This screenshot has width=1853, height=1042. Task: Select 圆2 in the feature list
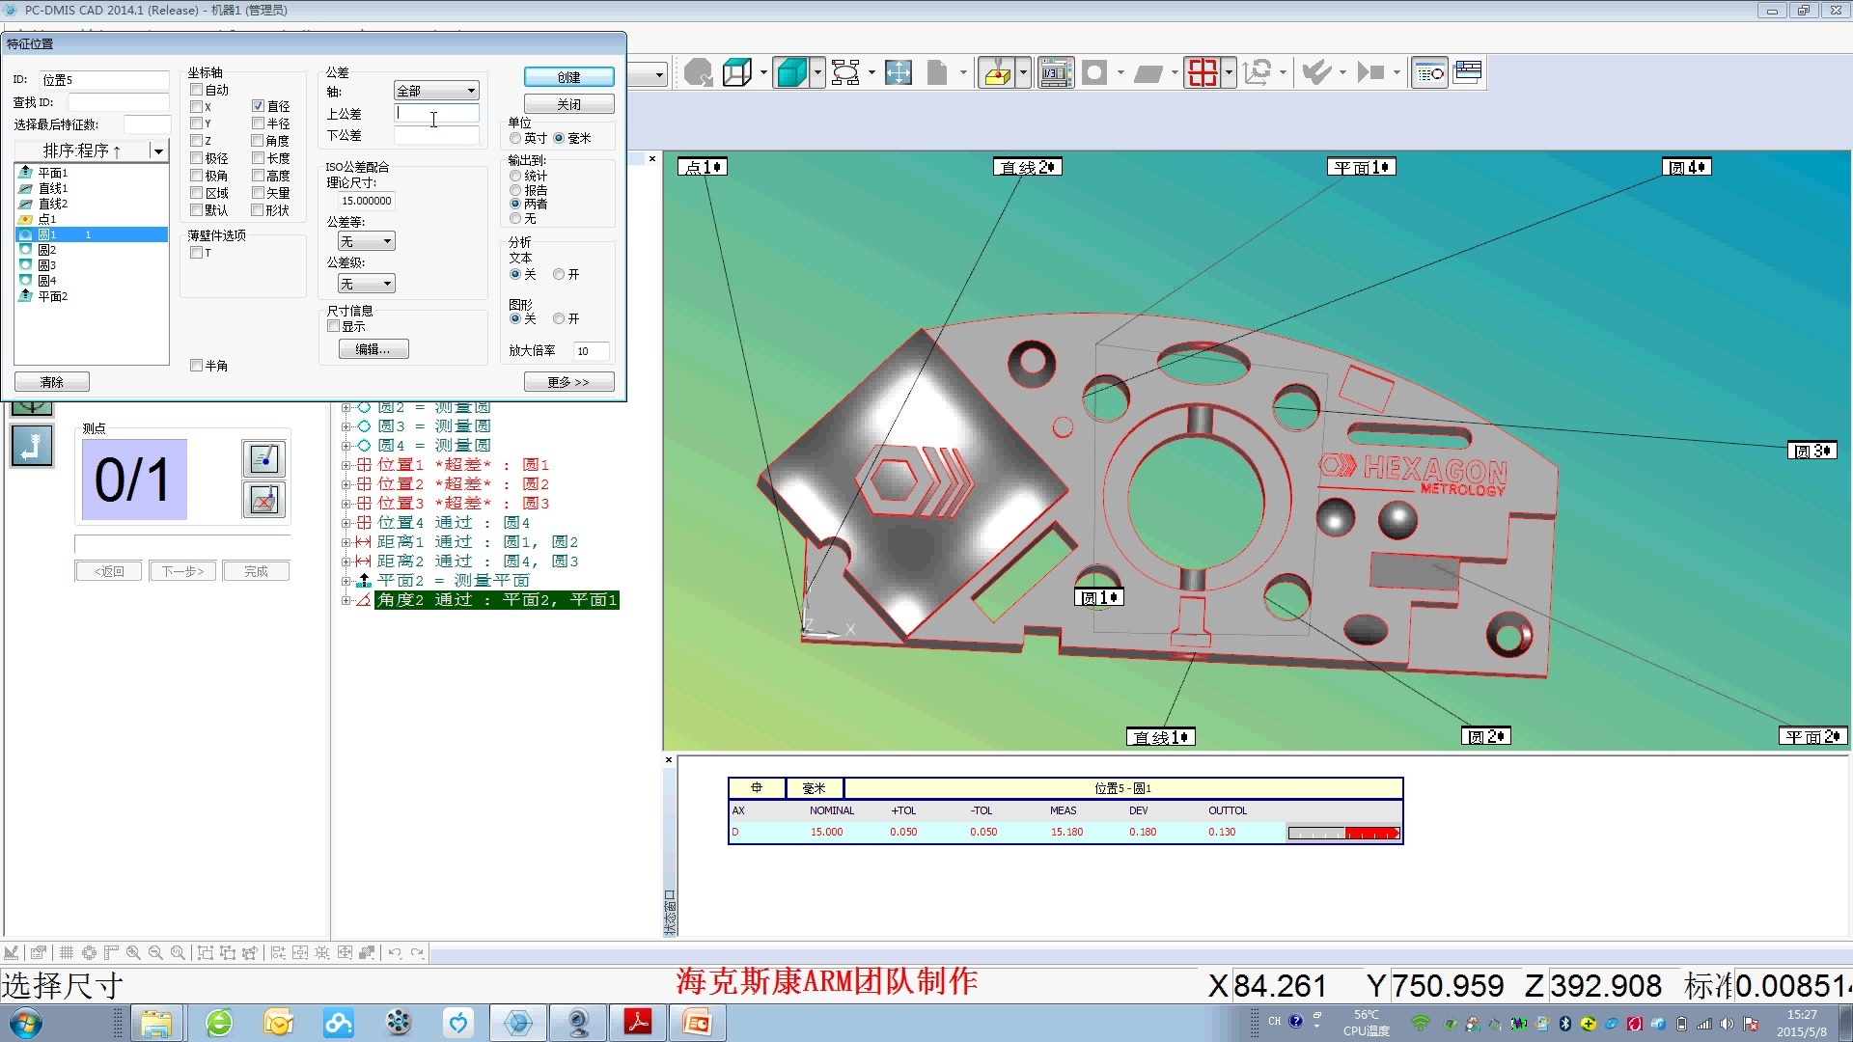(x=47, y=250)
